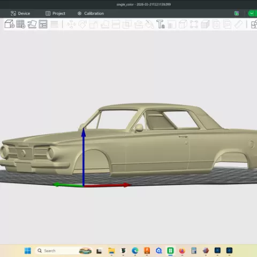Select the Measure ruler tool
The image size is (257, 257).
238,24
